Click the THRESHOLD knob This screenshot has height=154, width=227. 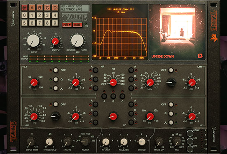pos(49,142)
